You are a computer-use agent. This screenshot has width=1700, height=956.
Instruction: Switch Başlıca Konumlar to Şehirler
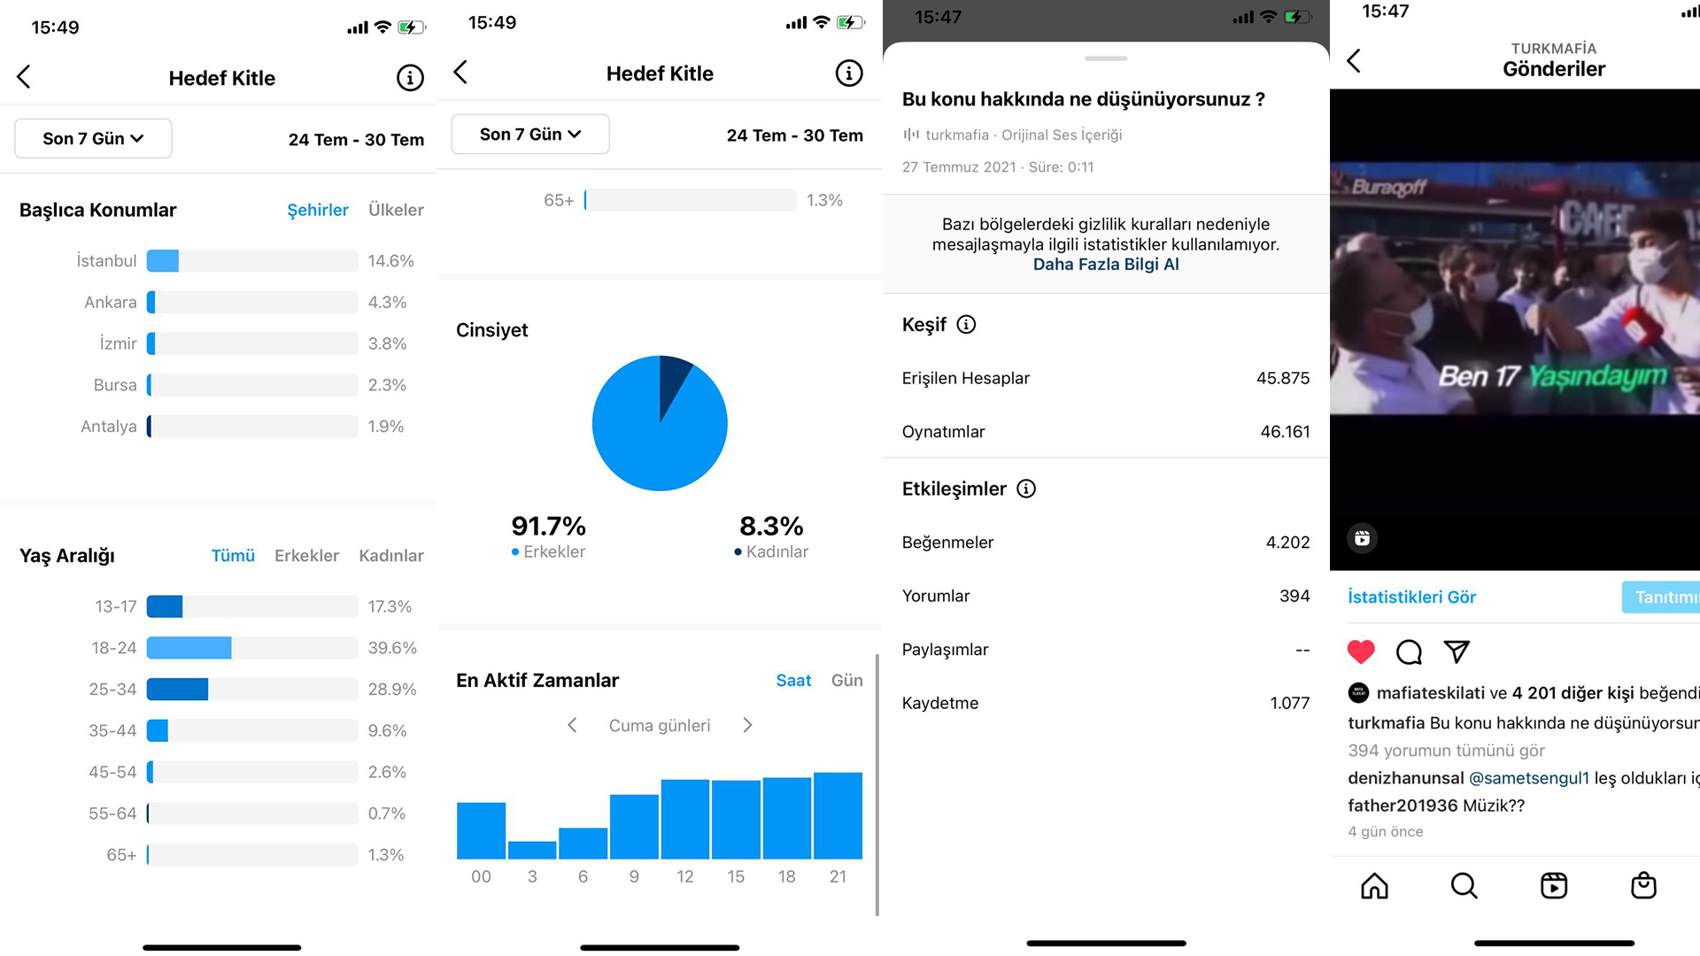coord(318,211)
